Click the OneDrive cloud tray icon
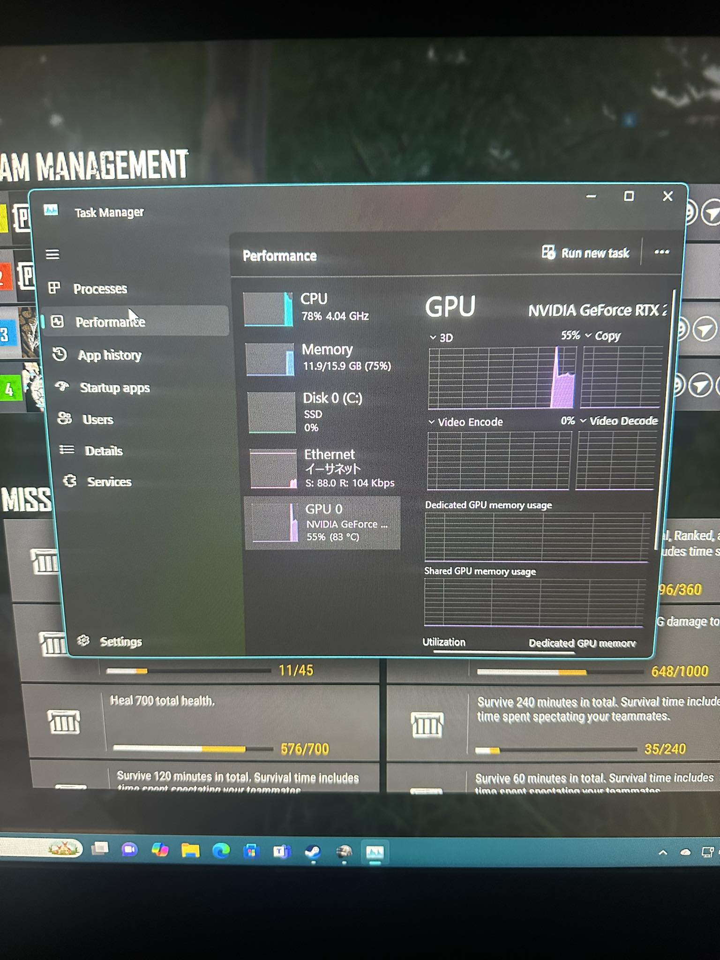Screen dimensions: 720x960 pos(685,852)
